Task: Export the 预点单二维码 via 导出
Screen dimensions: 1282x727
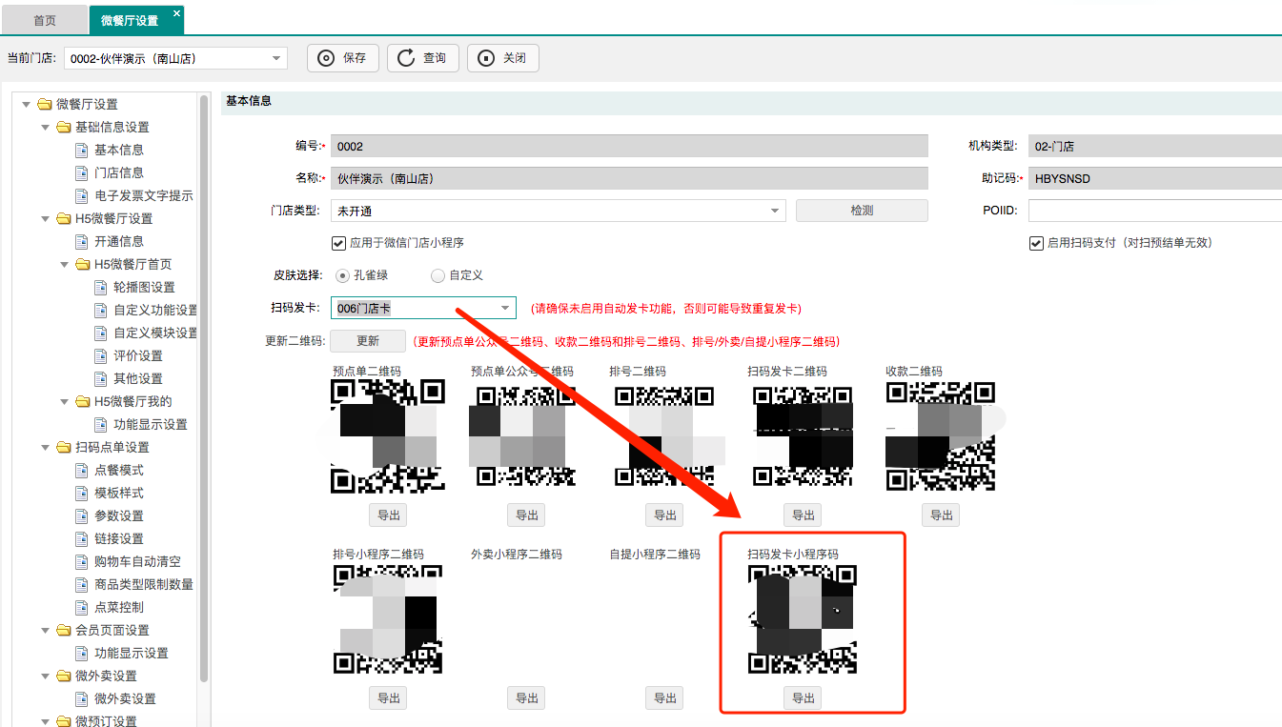Action: pos(389,515)
